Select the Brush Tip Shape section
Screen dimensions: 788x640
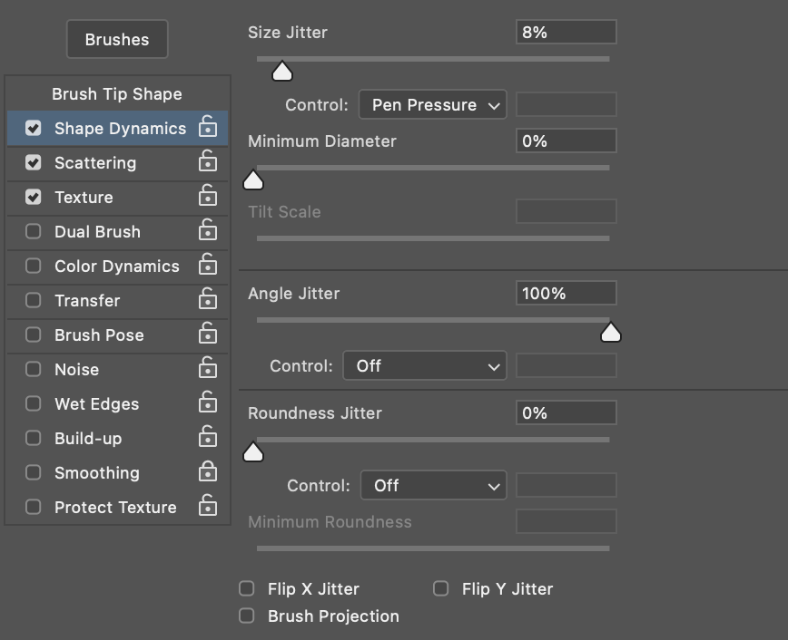pos(117,94)
